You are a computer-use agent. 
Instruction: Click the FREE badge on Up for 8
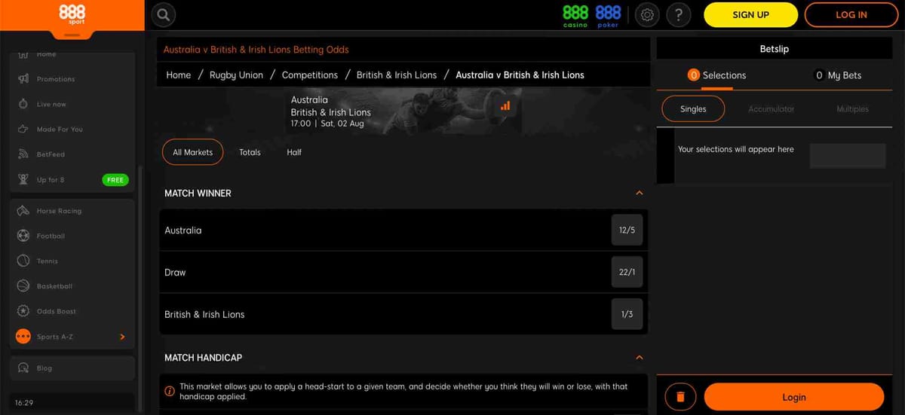115,180
